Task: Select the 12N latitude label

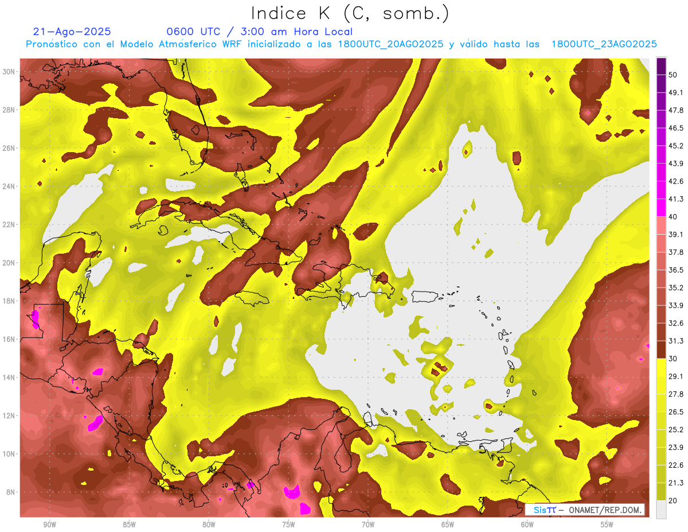Action: click(x=10, y=415)
